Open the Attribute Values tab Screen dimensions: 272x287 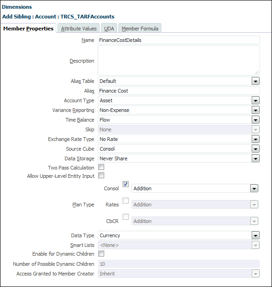[79, 29]
